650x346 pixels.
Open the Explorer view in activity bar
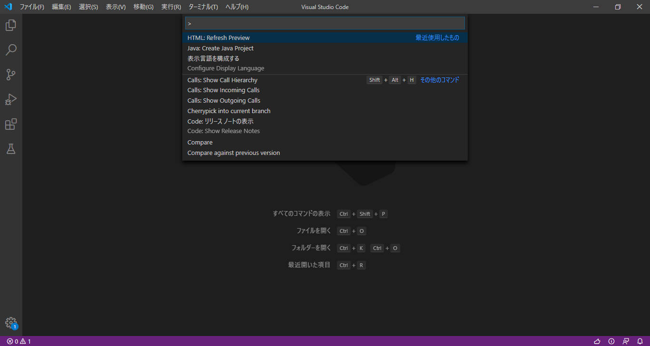point(11,25)
